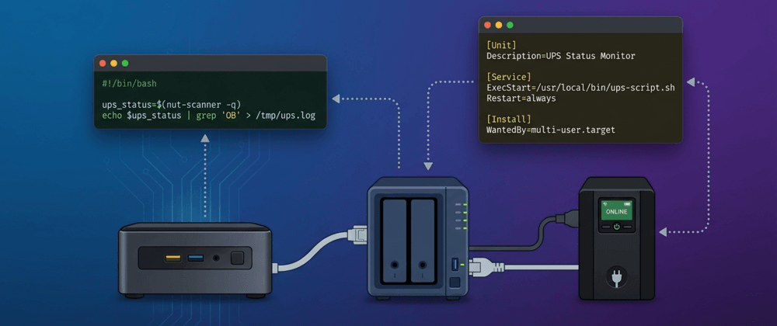Click the WantedBy=multi-user.target line
Screen dimensions: 777x326
(x=550, y=130)
